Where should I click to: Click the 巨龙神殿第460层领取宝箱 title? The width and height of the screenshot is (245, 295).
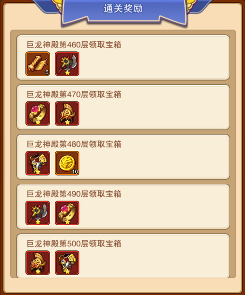pos(74,45)
